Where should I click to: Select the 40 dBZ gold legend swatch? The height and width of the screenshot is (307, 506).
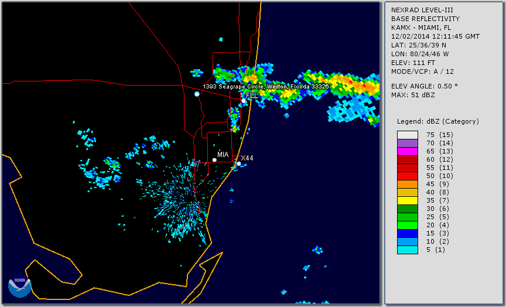coord(408,192)
